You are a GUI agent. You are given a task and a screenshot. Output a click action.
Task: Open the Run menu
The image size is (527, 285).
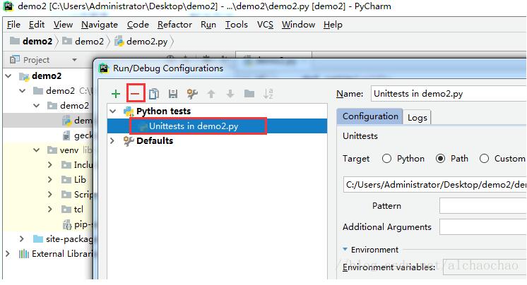pos(208,25)
